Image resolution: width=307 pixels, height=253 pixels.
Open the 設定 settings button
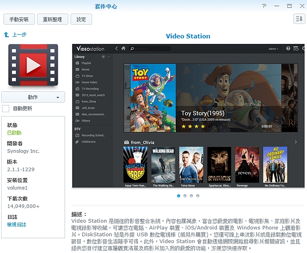(x=81, y=19)
